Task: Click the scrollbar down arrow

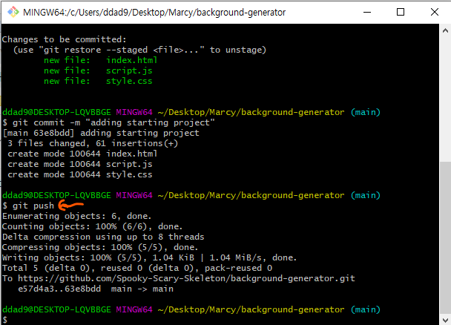Action: coord(445,320)
